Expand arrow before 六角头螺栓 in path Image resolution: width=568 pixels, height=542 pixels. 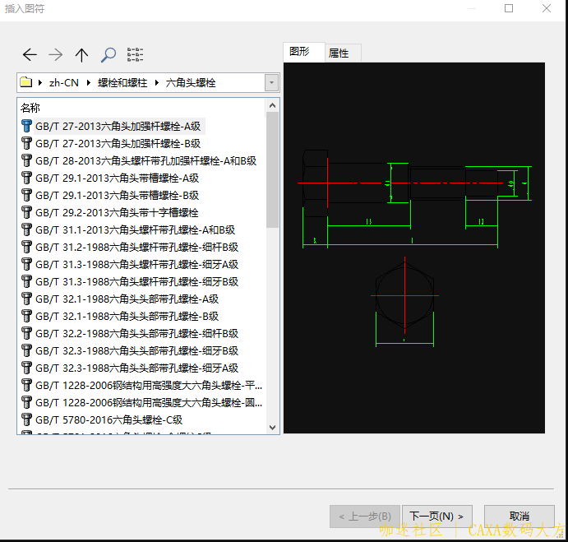[x=156, y=83]
